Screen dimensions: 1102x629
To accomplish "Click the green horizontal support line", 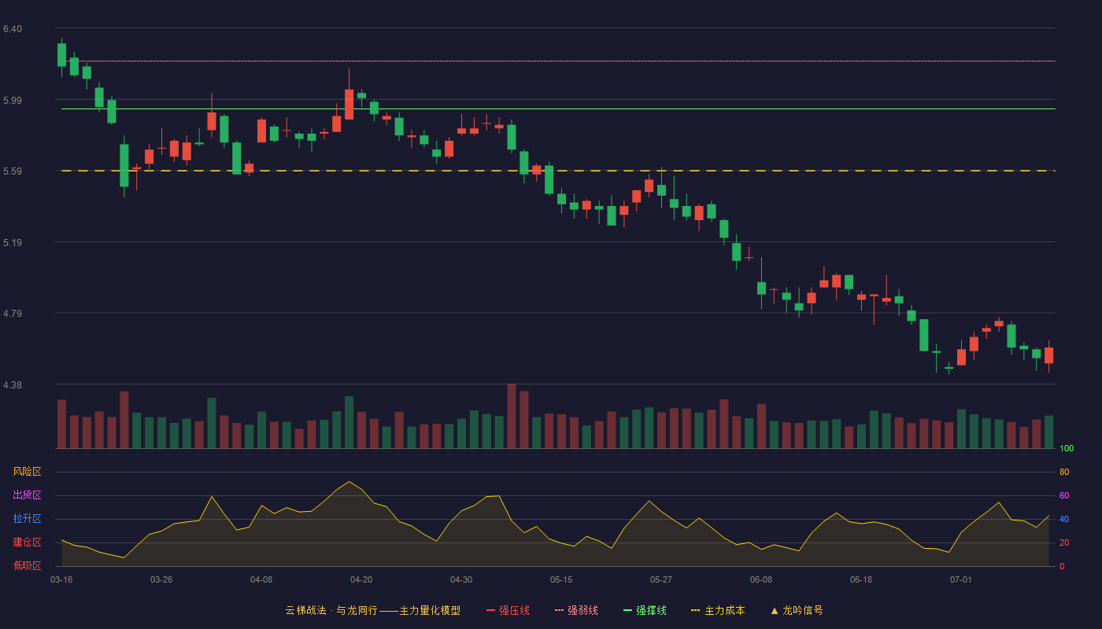I will pos(558,109).
